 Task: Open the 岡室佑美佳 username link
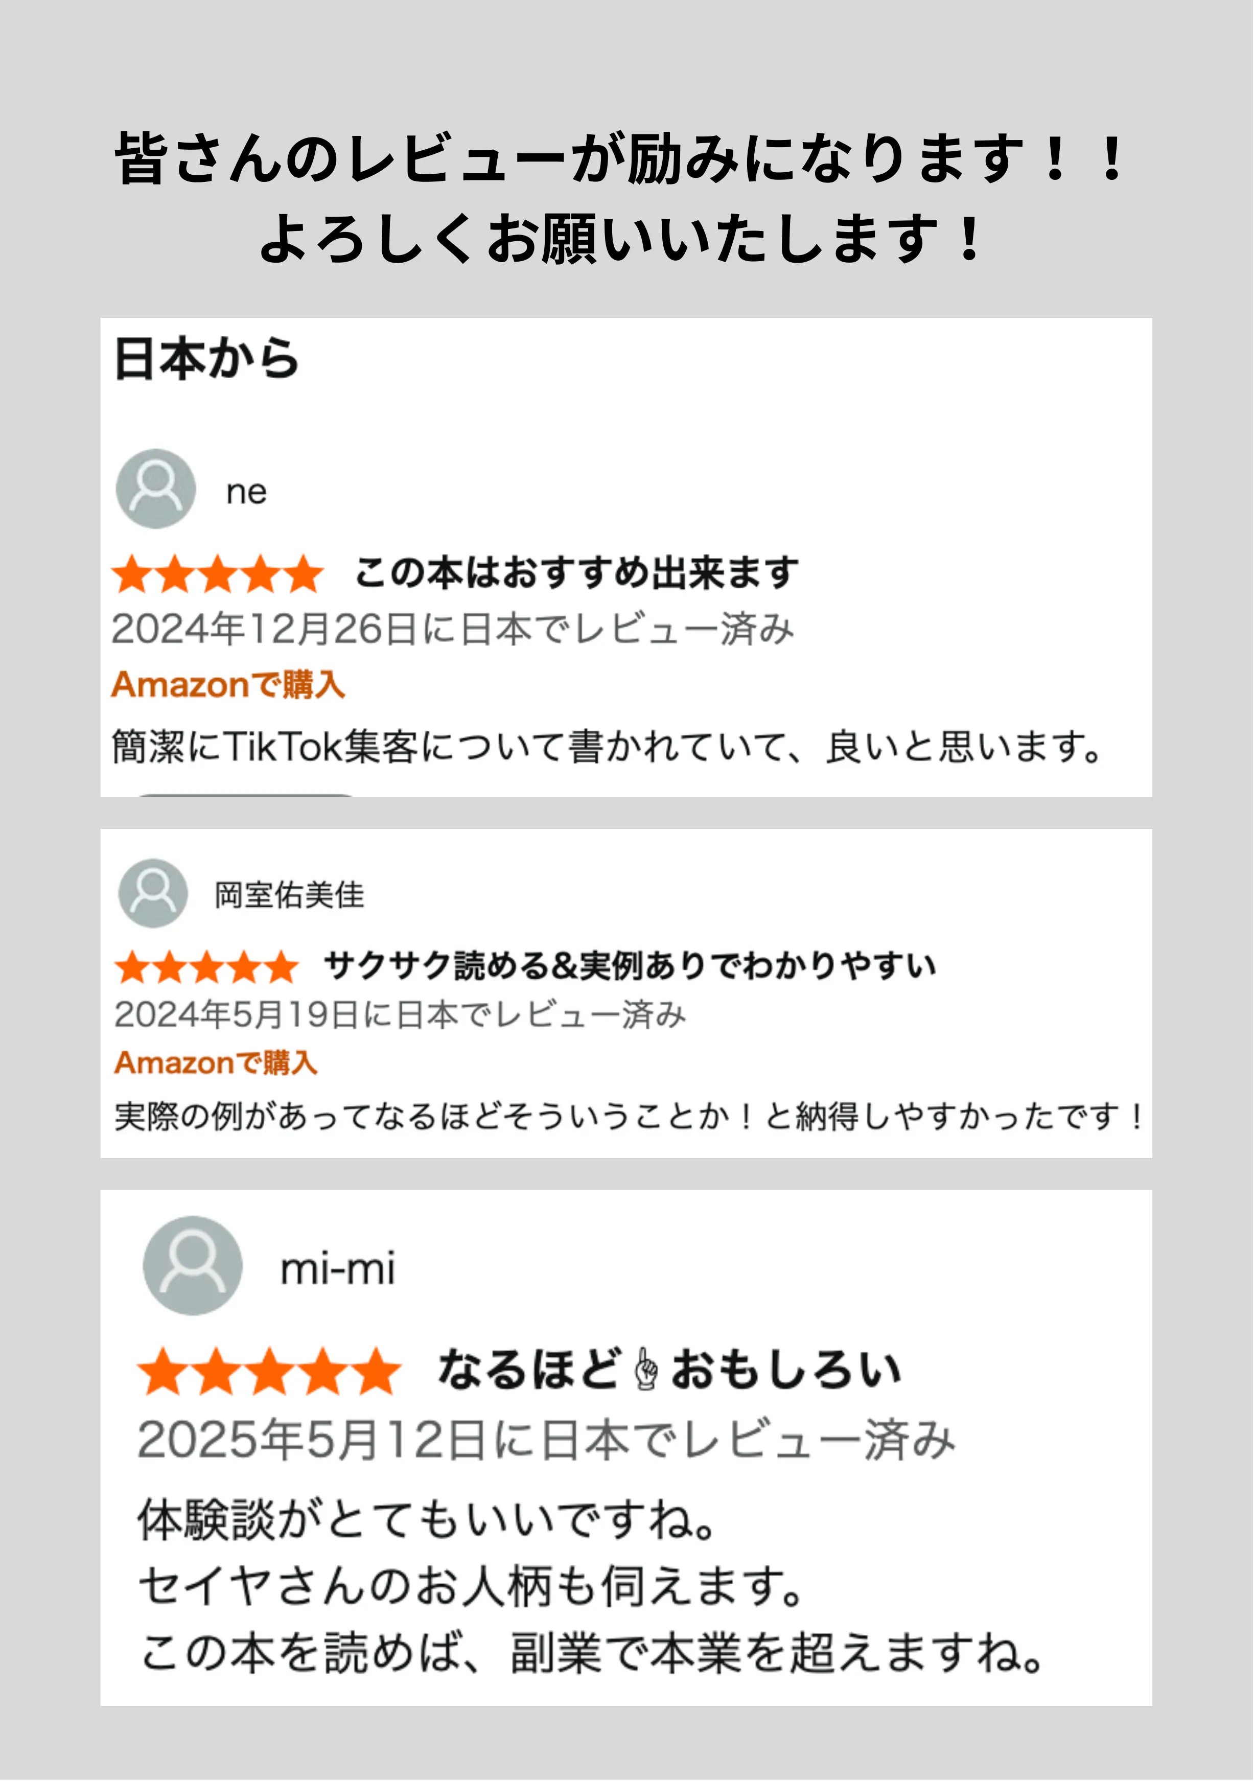(x=289, y=895)
